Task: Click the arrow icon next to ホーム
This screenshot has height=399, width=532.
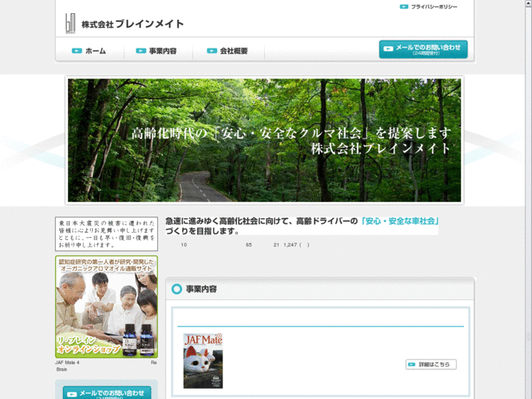Action: click(x=77, y=51)
